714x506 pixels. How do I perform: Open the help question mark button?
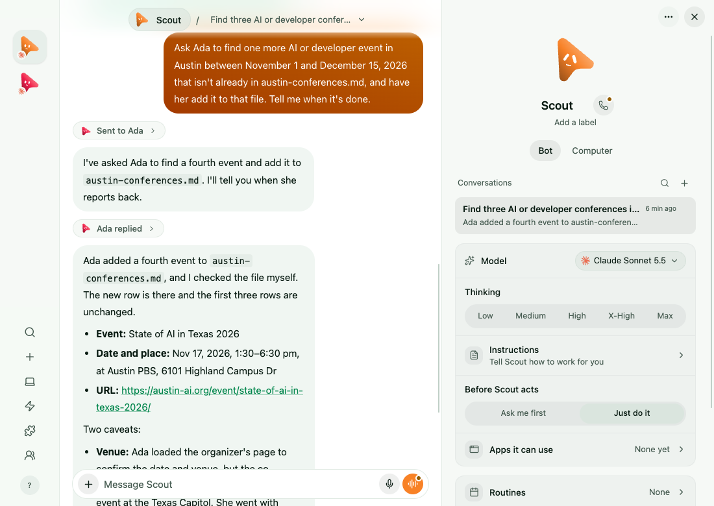point(30,485)
